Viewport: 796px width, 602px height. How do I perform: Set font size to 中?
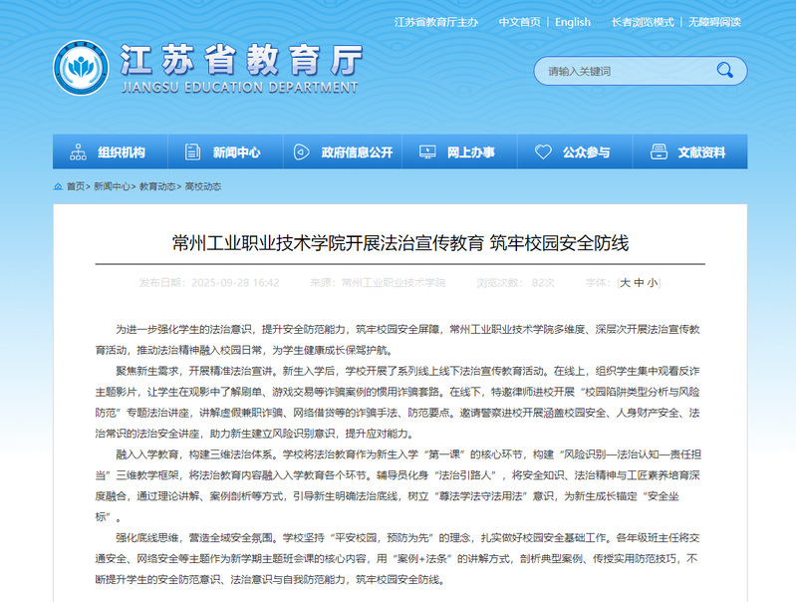[x=639, y=283]
